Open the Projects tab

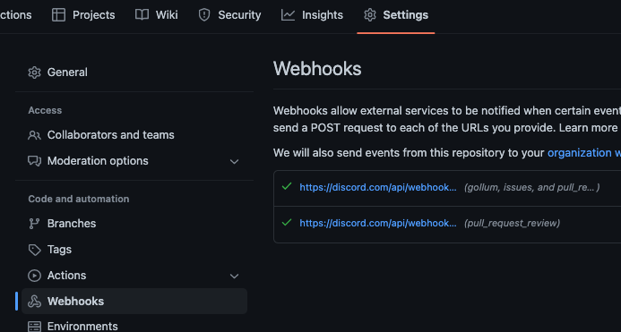pos(83,15)
